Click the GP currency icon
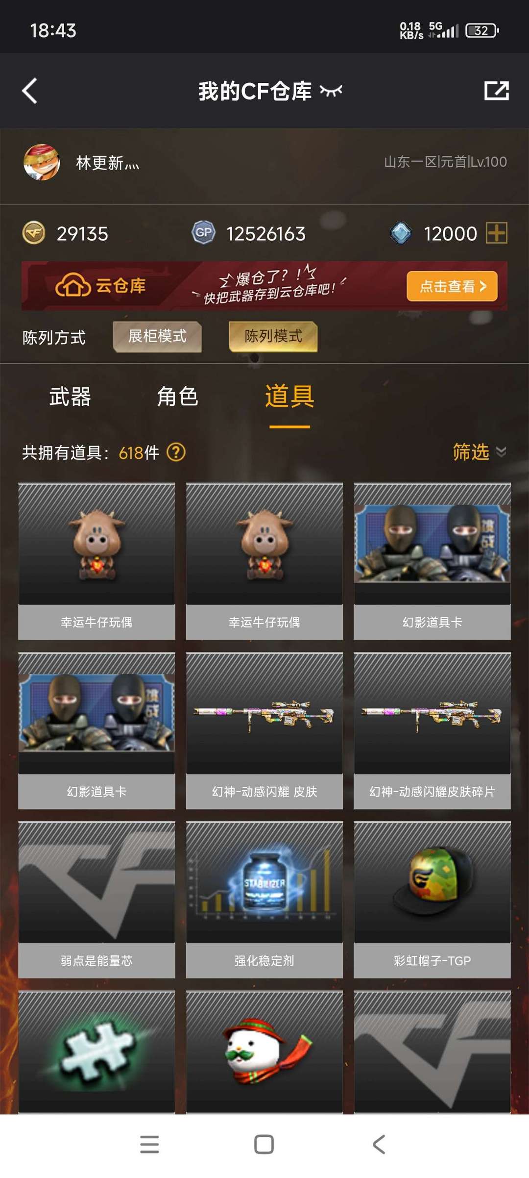Viewport: 529px width, 1178px height. click(x=203, y=233)
